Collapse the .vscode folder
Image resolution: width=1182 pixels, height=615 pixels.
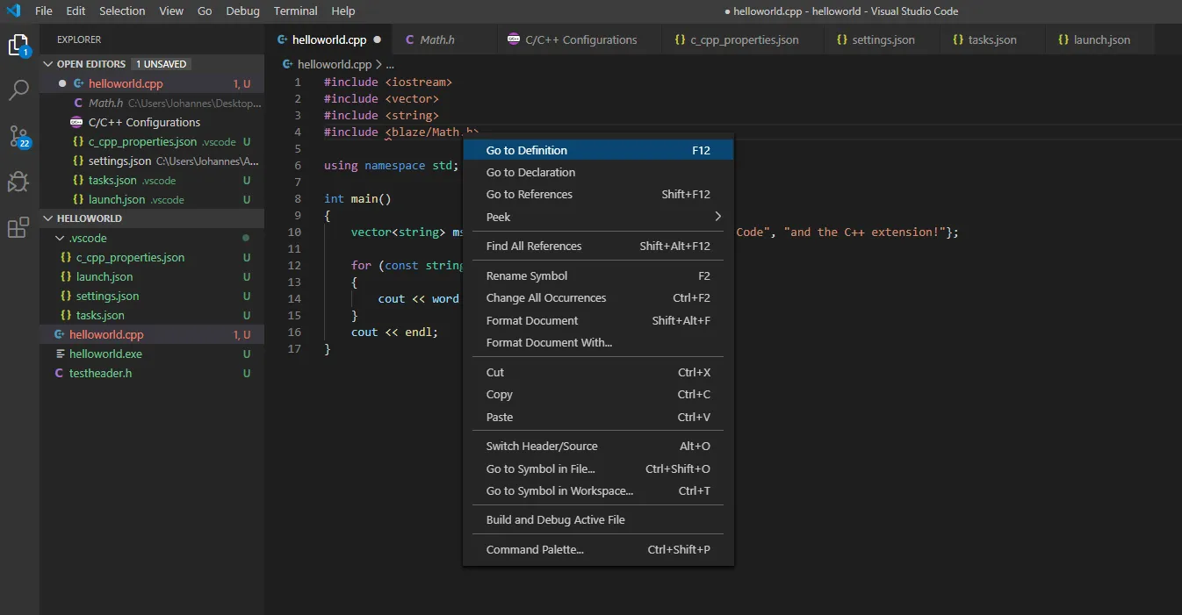coord(60,239)
